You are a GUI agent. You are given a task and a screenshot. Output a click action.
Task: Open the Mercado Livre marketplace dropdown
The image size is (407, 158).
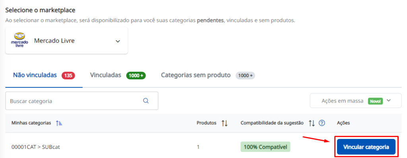coord(66,41)
